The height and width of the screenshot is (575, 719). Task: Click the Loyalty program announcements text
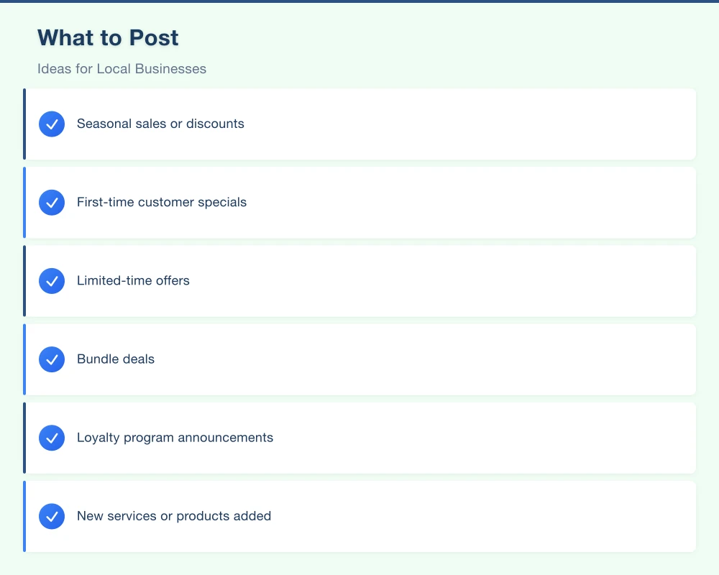tap(175, 437)
